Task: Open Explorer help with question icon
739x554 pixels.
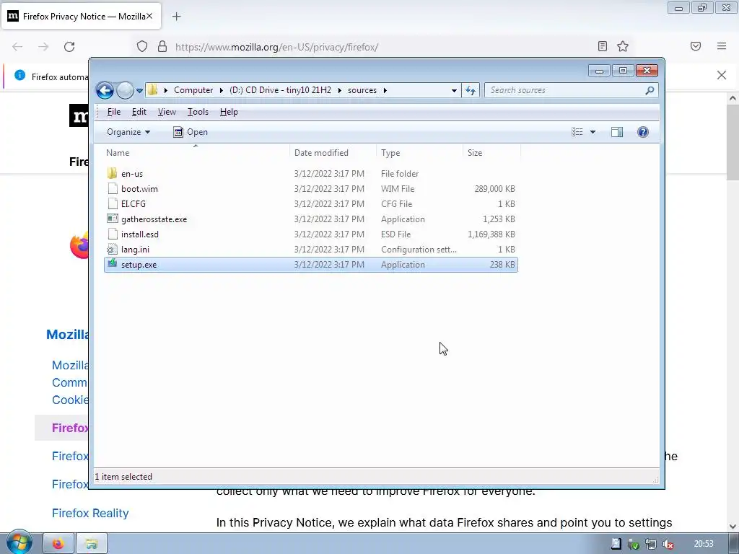Action: click(643, 132)
